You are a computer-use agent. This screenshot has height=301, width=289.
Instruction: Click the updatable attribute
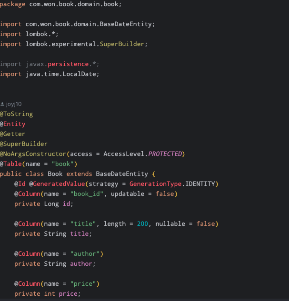(x=128, y=194)
